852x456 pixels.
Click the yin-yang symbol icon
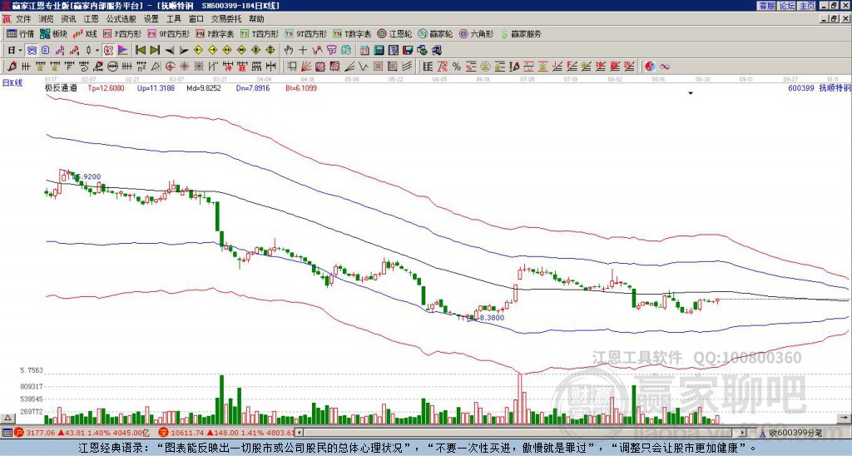(650, 67)
